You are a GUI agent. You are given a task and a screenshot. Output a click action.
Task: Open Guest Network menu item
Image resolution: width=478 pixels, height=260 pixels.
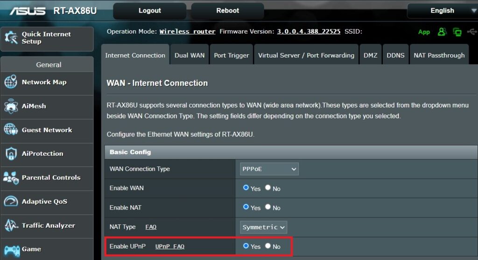point(47,130)
